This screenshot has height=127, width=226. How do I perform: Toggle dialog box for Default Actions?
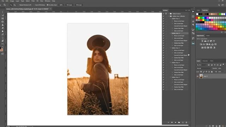coord(166,14)
